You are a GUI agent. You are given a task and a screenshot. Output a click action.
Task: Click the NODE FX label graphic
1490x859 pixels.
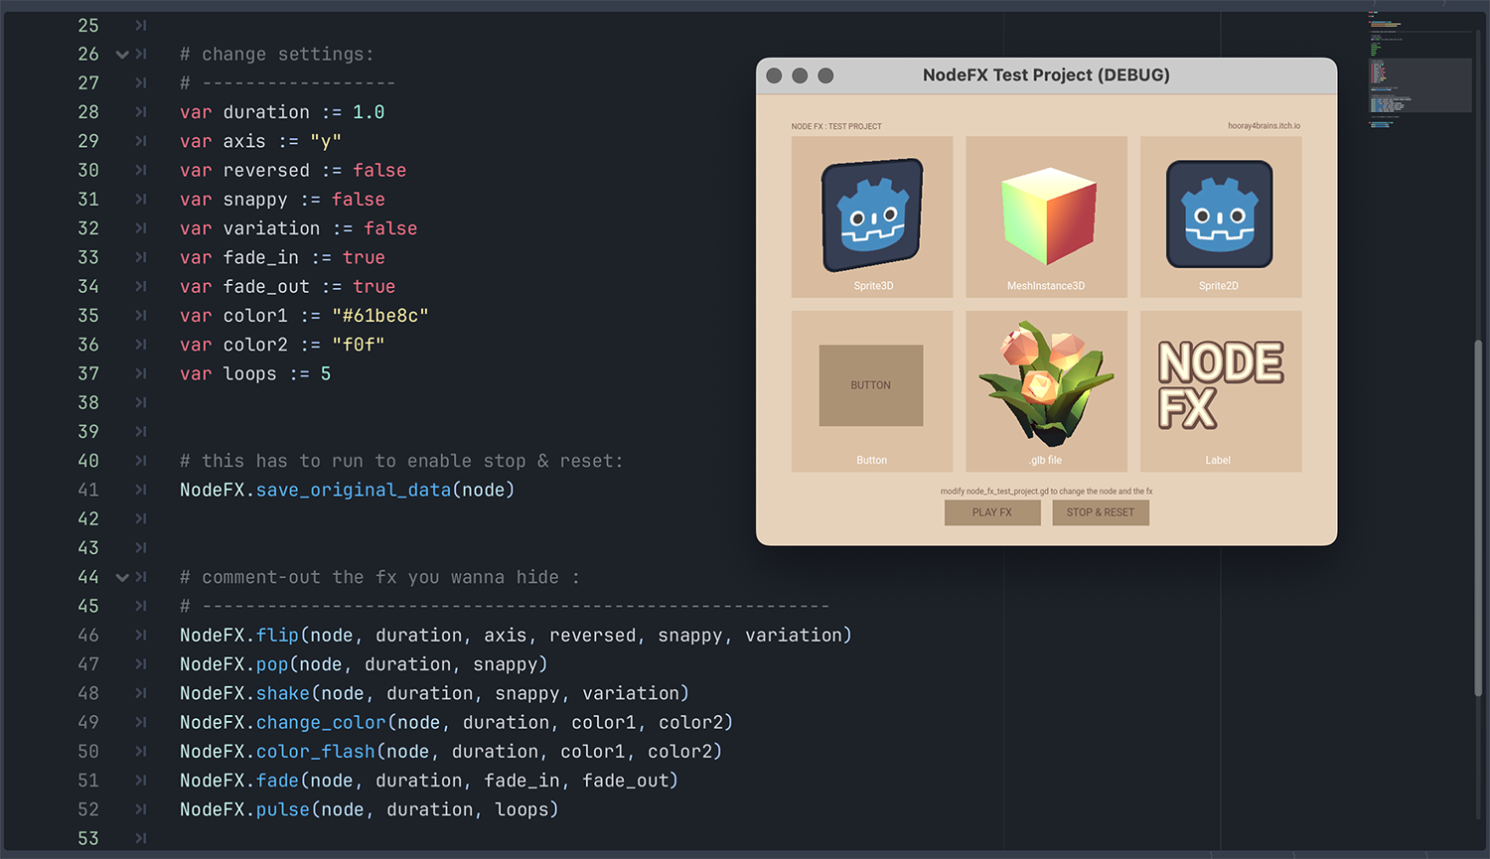(x=1220, y=385)
